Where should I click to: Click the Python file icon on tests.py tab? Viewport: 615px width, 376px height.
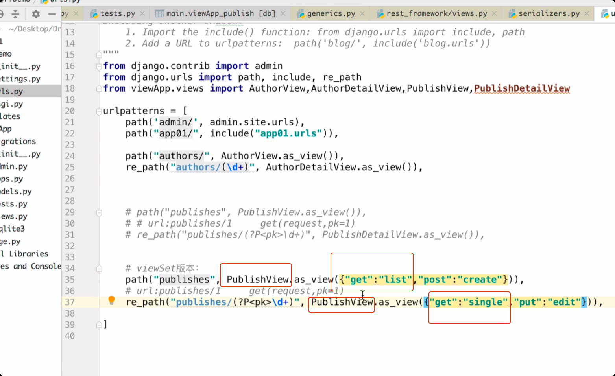(94, 14)
